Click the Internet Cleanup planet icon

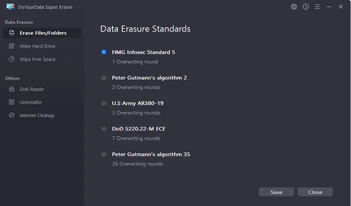pos(12,115)
